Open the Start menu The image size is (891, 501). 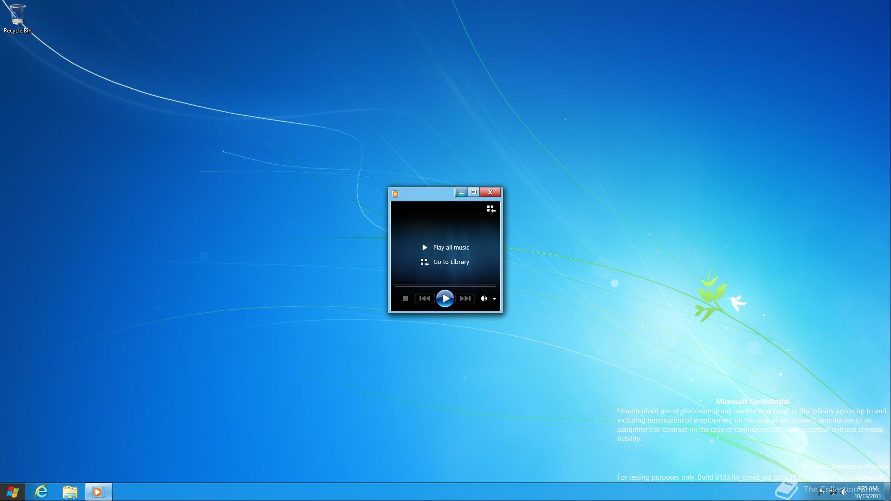click(13, 492)
